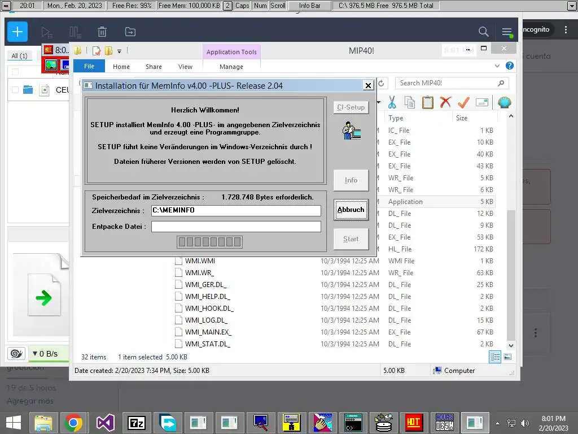Open the Share ribbon tab
The width and height of the screenshot is (578, 434).
[154, 67]
